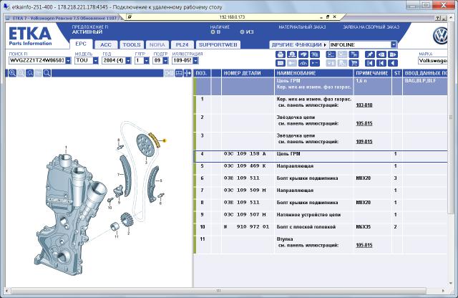Open the Иллюстрация dropdown showing 109-05
Viewport: 458px width, 298px height.
click(195, 61)
